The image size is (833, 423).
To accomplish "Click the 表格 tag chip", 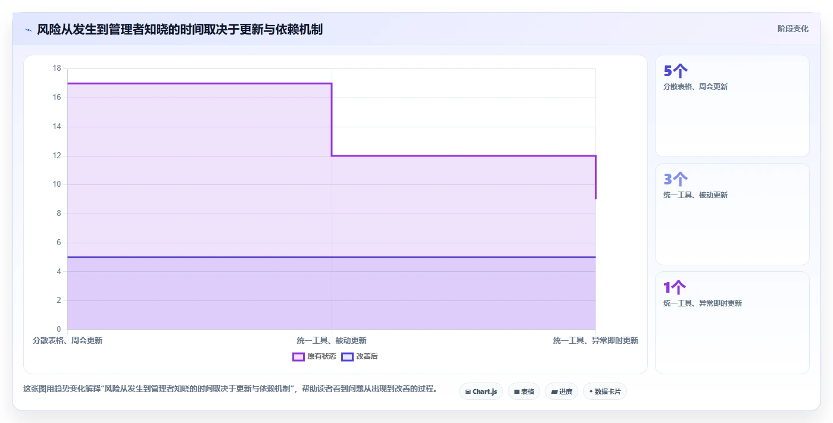I will (524, 391).
